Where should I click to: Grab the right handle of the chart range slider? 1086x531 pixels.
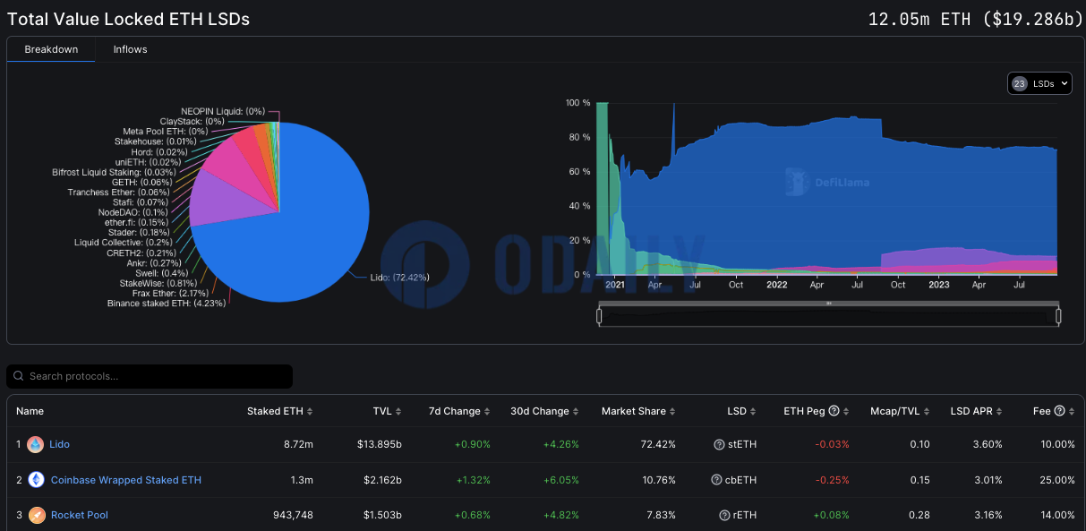click(1058, 315)
